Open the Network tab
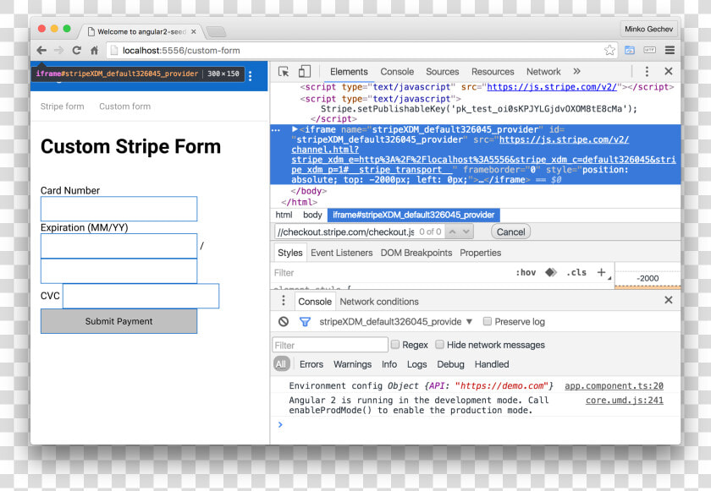Screen dimensions: 711x491 click(543, 72)
